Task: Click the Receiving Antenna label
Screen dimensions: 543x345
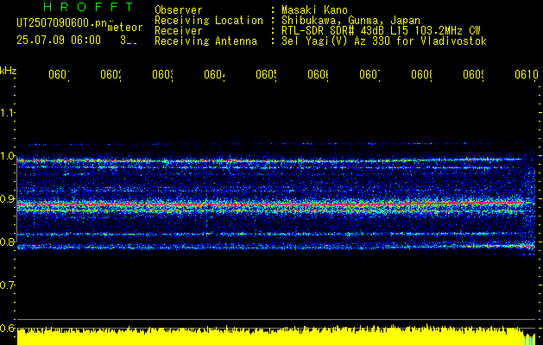Action: click(205, 41)
